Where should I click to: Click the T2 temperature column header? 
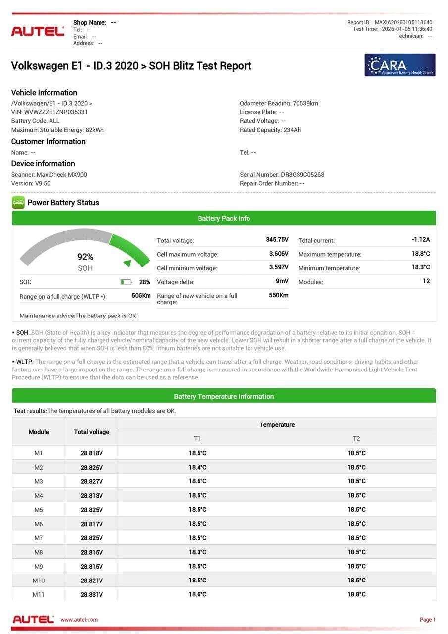pos(356,439)
